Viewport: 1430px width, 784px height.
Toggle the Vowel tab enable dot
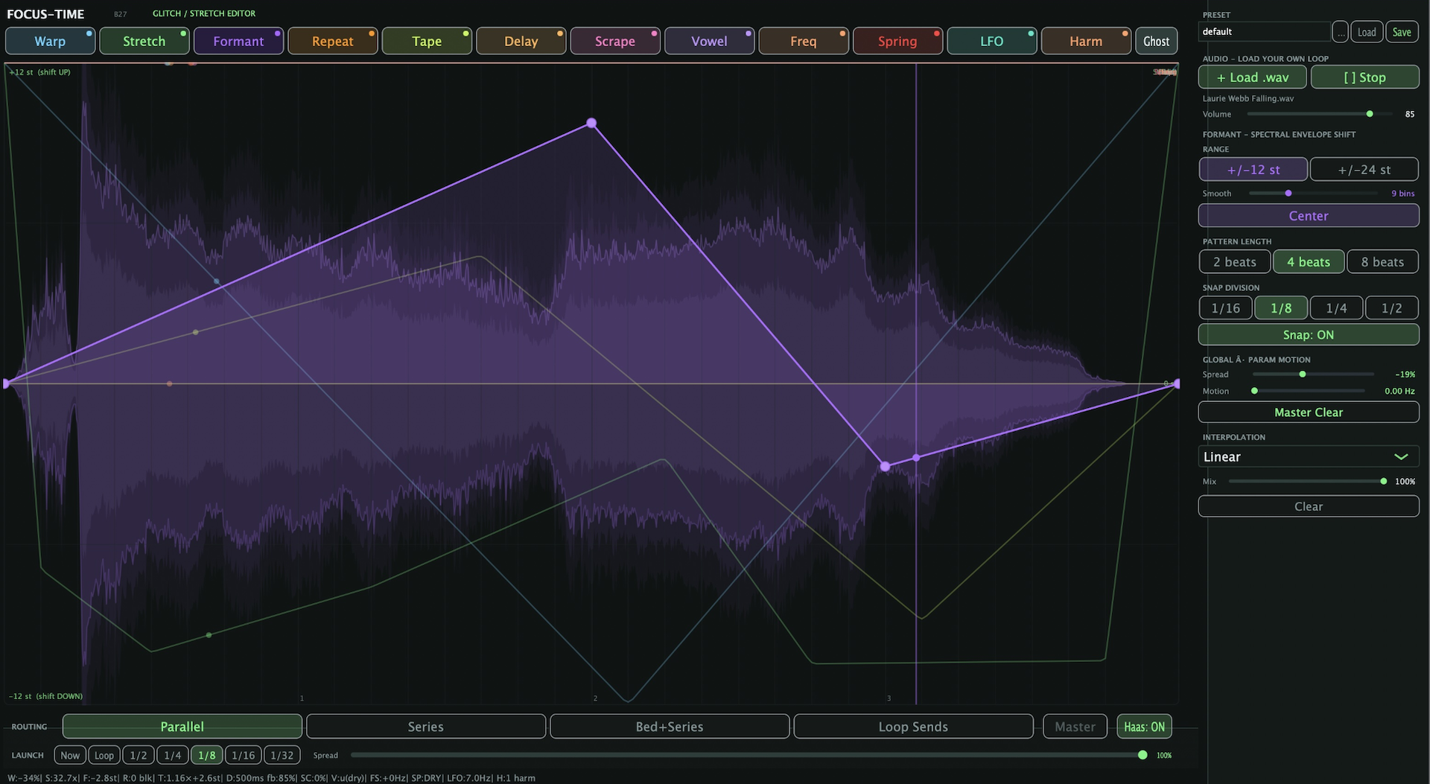click(x=749, y=34)
